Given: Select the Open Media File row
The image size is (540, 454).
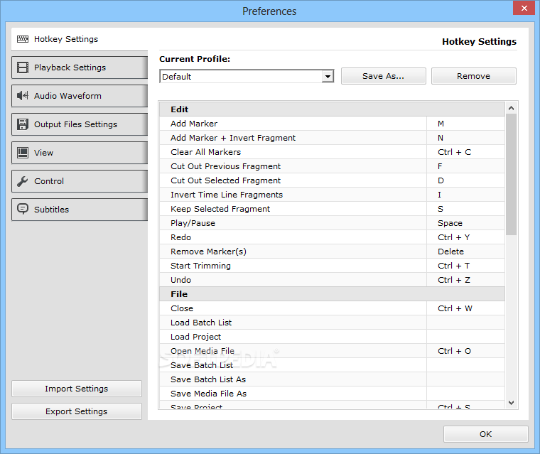Looking at the screenshot, I should tap(332, 351).
